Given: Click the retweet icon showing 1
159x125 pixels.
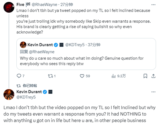Looking at the screenshot, I should tap(50, 76).
